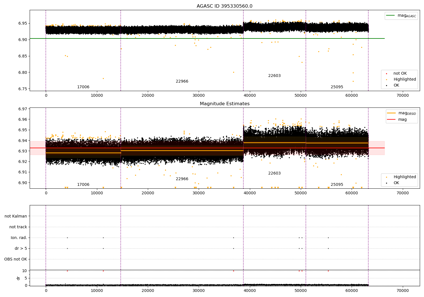Click the "Magnitude Estimates" plot title
This screenshot has width=424, height=297.
(224, 104)
